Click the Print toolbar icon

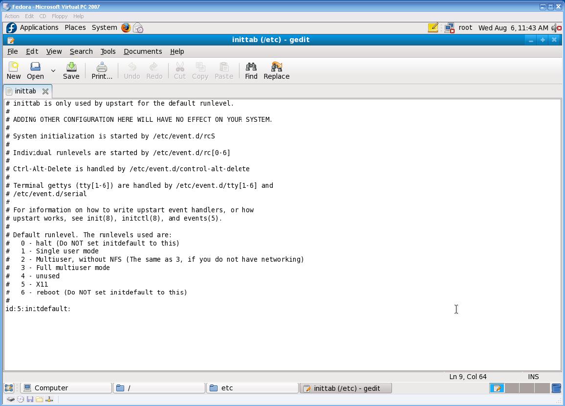click(x=102, y=70)
